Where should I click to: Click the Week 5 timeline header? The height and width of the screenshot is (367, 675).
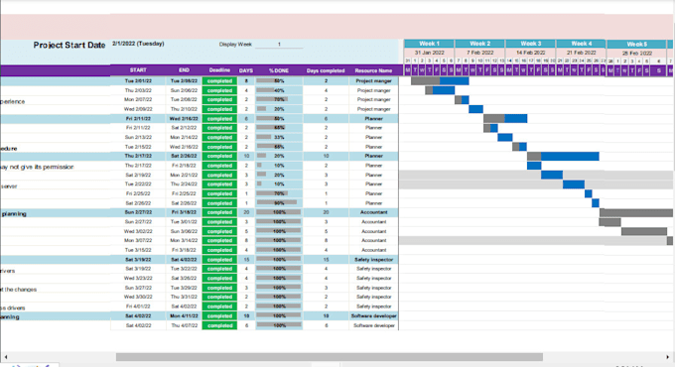636,45
